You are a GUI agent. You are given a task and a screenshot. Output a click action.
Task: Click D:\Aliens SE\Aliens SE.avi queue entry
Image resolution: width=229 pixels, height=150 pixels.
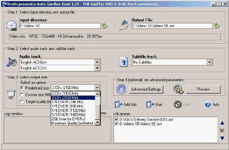point(140,124)
